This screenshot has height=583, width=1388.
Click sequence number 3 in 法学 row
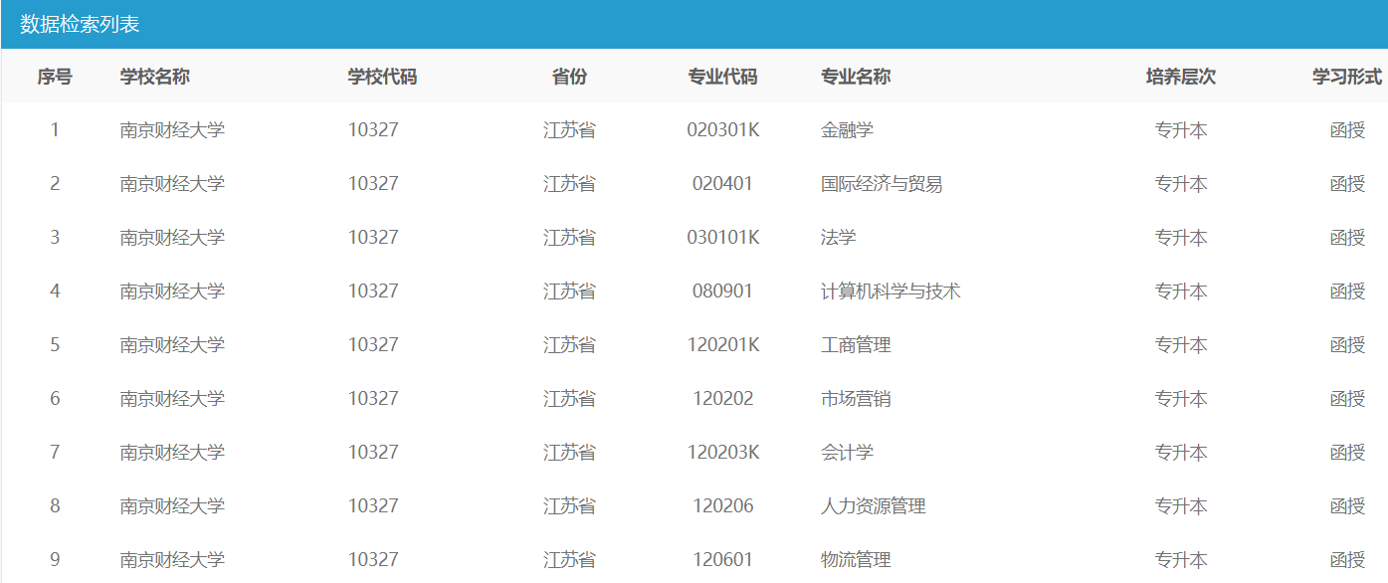(x=55, y=238)
